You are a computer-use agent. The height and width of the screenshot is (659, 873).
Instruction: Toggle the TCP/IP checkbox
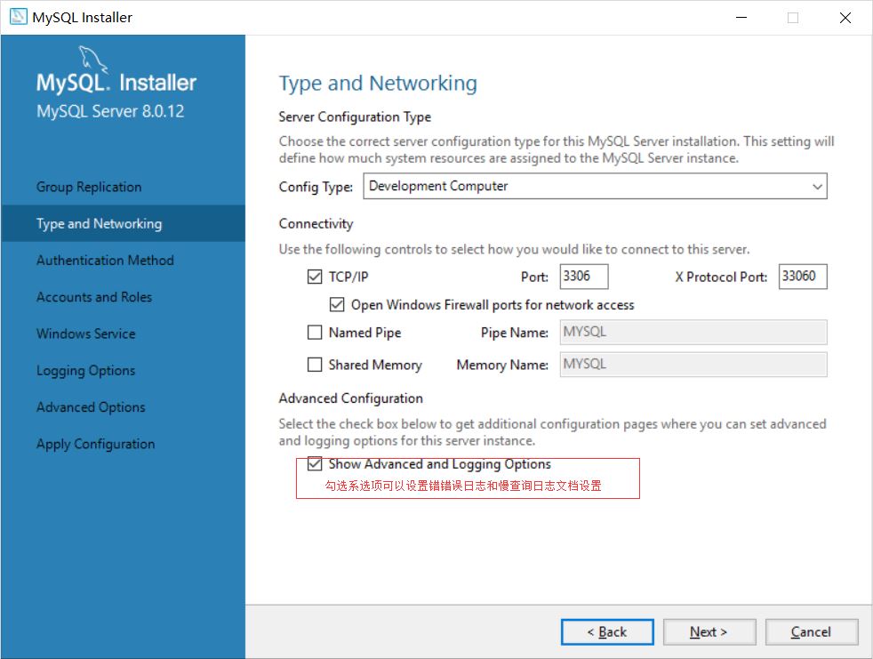315,277
